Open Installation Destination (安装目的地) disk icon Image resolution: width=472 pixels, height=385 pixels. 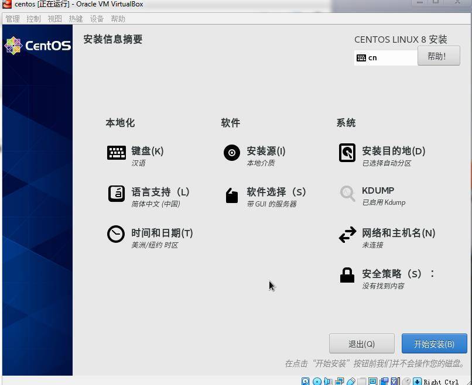347,153
